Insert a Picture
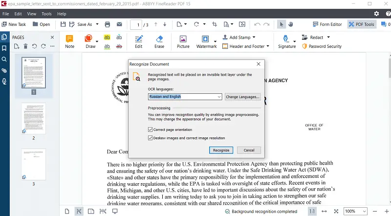This screenshot has height=216, width=391. tap(183, 42)
